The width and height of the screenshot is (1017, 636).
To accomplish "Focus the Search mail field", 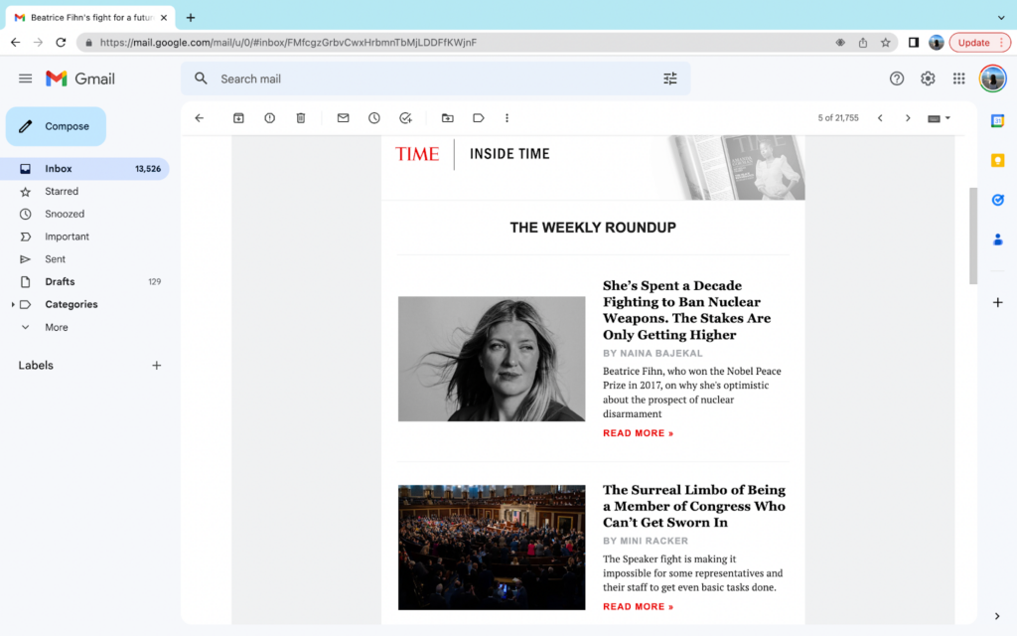I will (x=436, y=79).
